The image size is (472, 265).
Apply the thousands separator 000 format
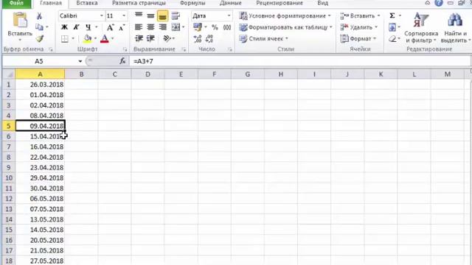(227, 27)
